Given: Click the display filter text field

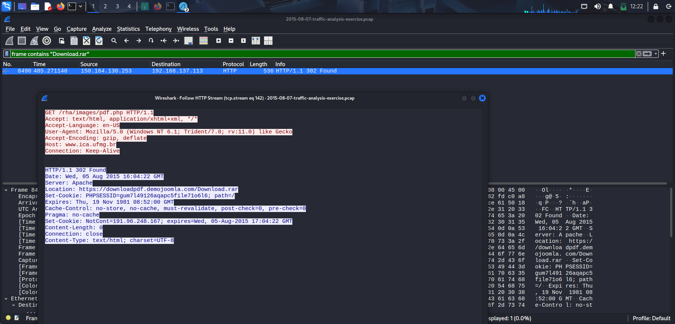Looking at the screenshot, I should (x=323, y=54).
